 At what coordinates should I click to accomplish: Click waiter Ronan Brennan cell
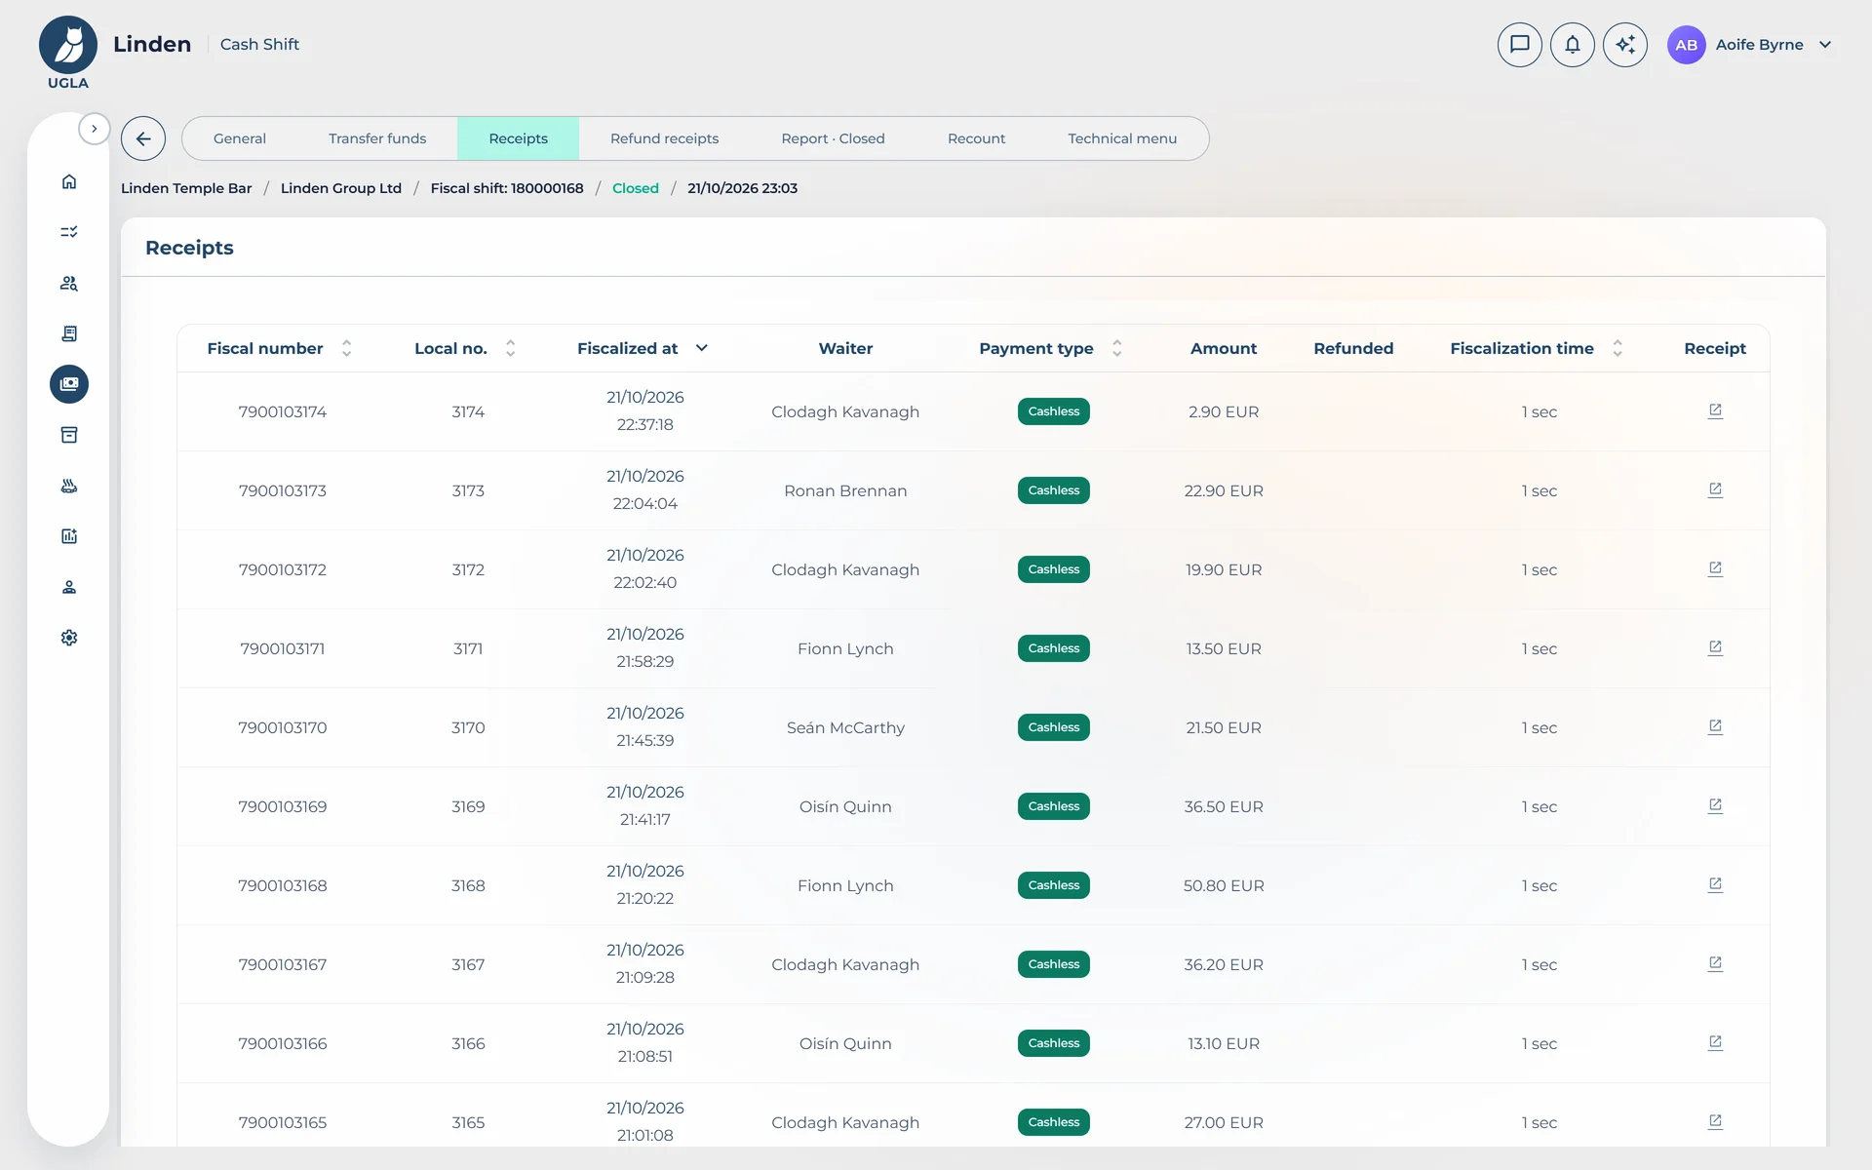(x=845, y=490)
